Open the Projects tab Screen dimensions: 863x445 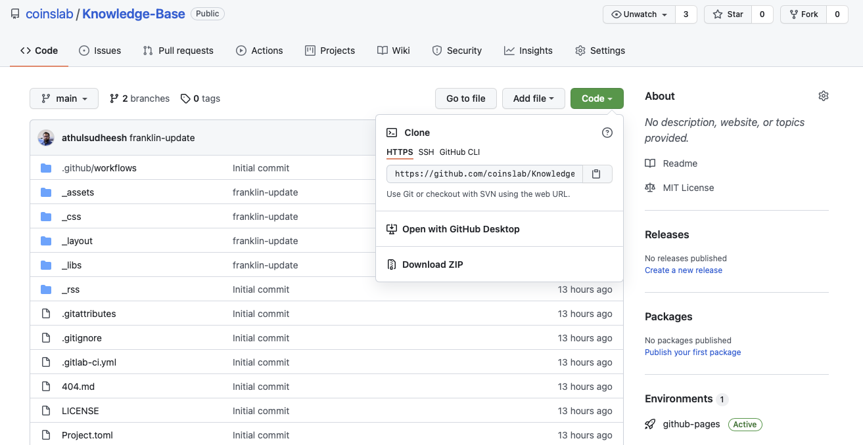[330, 51]
